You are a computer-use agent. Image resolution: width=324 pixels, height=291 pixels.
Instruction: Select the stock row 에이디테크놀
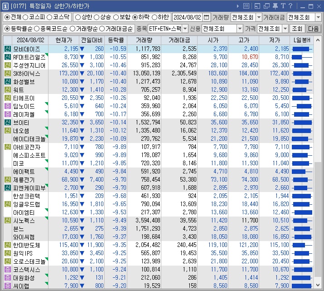coord(159,138)
